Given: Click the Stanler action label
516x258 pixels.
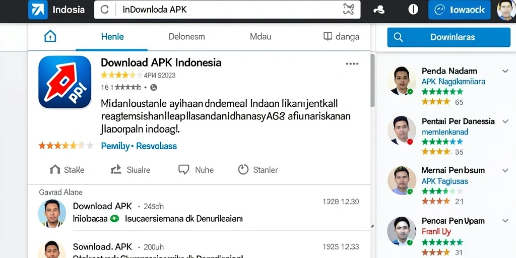Looking at the screenshot, I should point(266,170).
